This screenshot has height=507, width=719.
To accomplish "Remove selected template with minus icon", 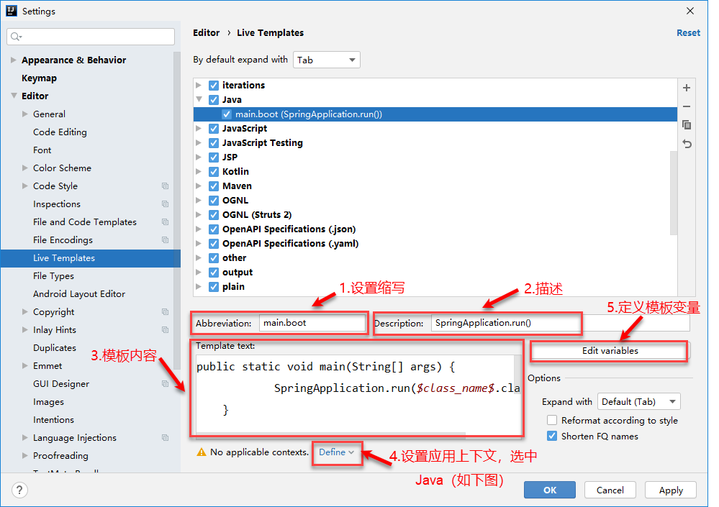I will point(687,106).
